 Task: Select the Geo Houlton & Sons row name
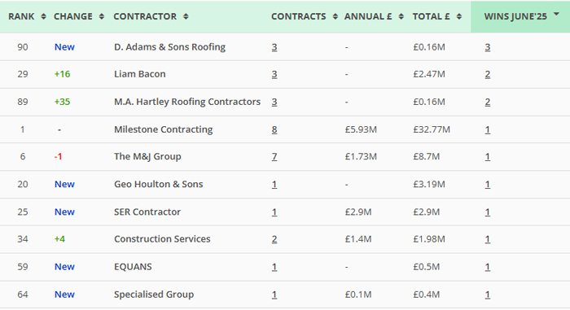159,184
